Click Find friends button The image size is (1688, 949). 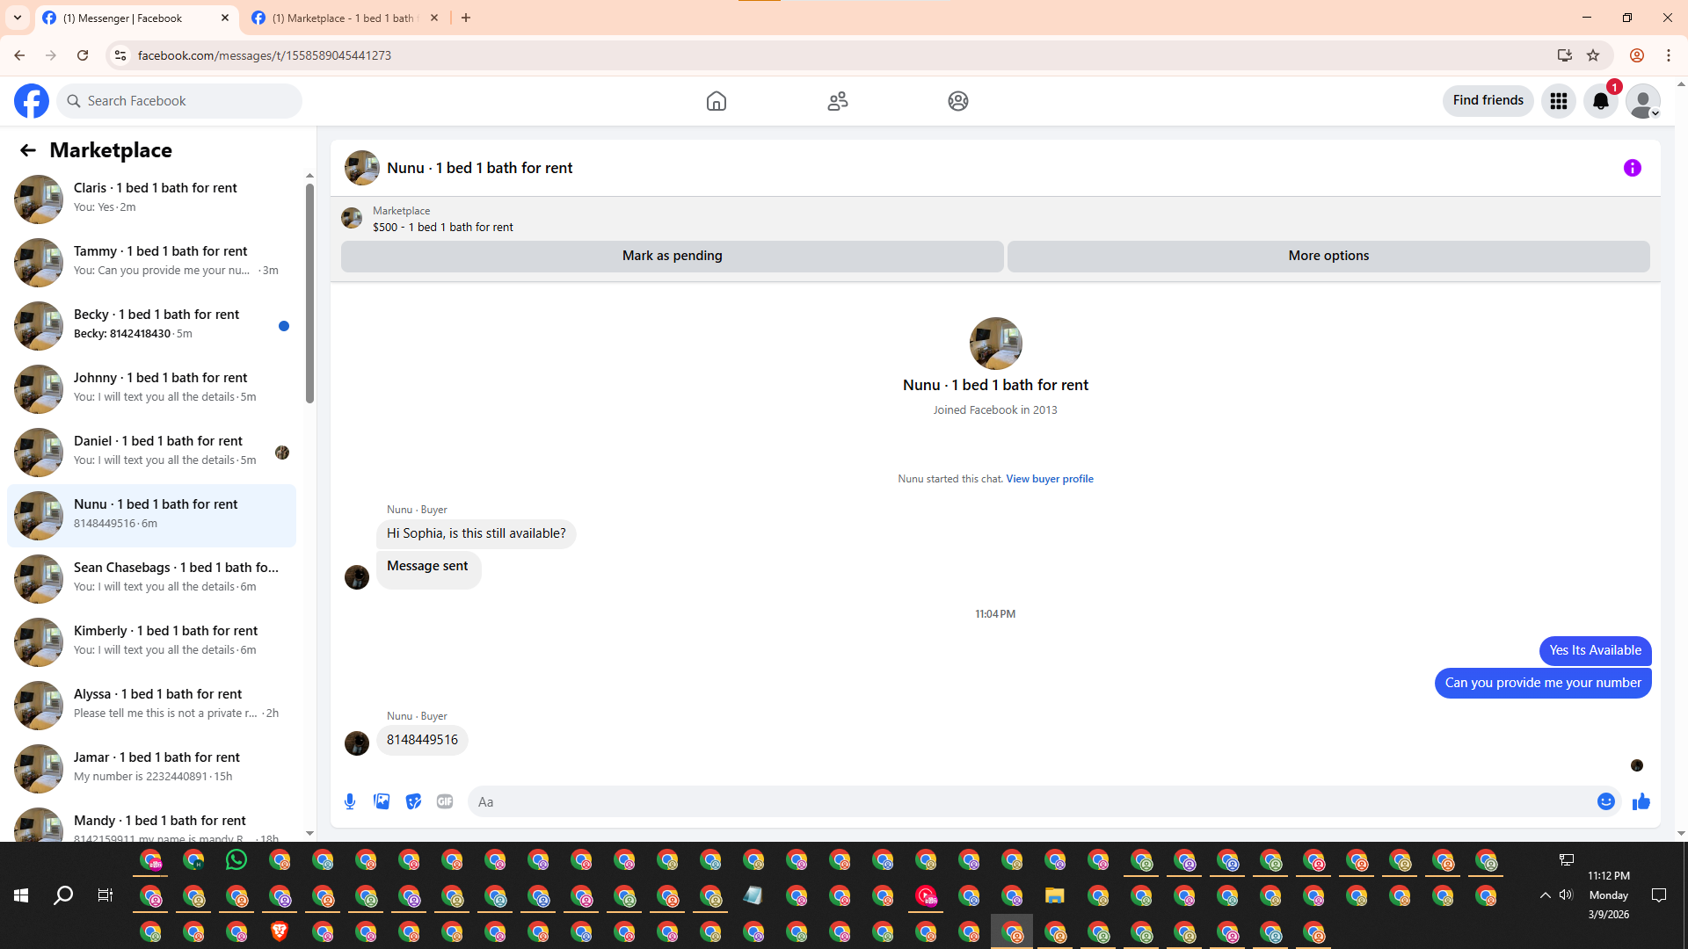pos(1488,101)
